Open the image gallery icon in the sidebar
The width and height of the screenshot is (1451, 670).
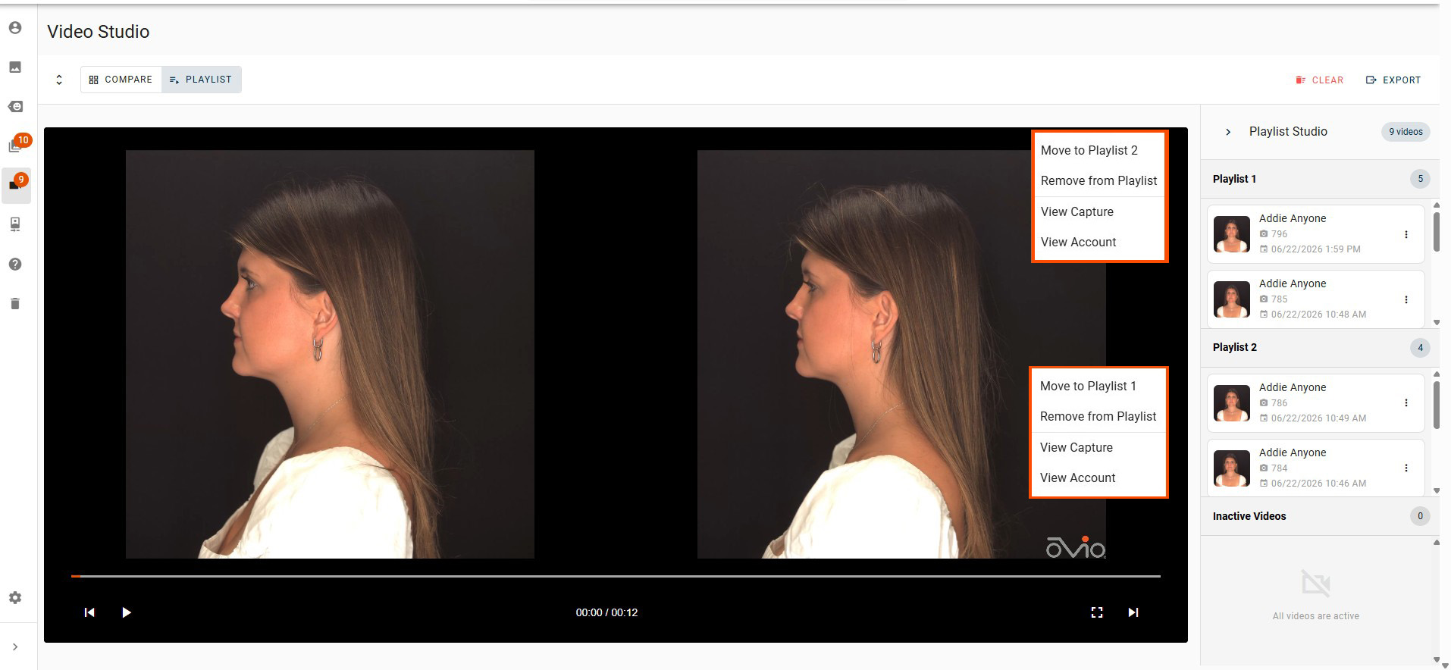[x=15, y=67]
